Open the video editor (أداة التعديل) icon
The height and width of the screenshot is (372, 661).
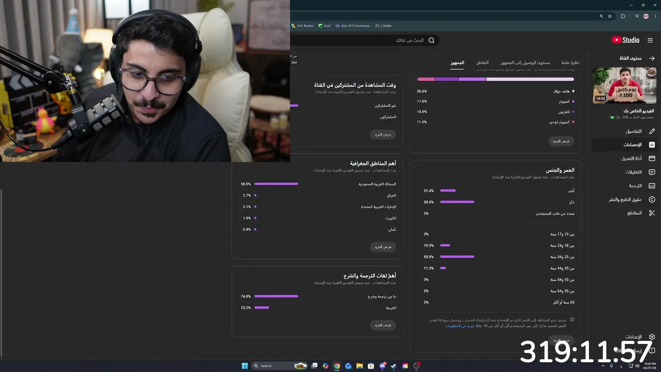(652, 159)
